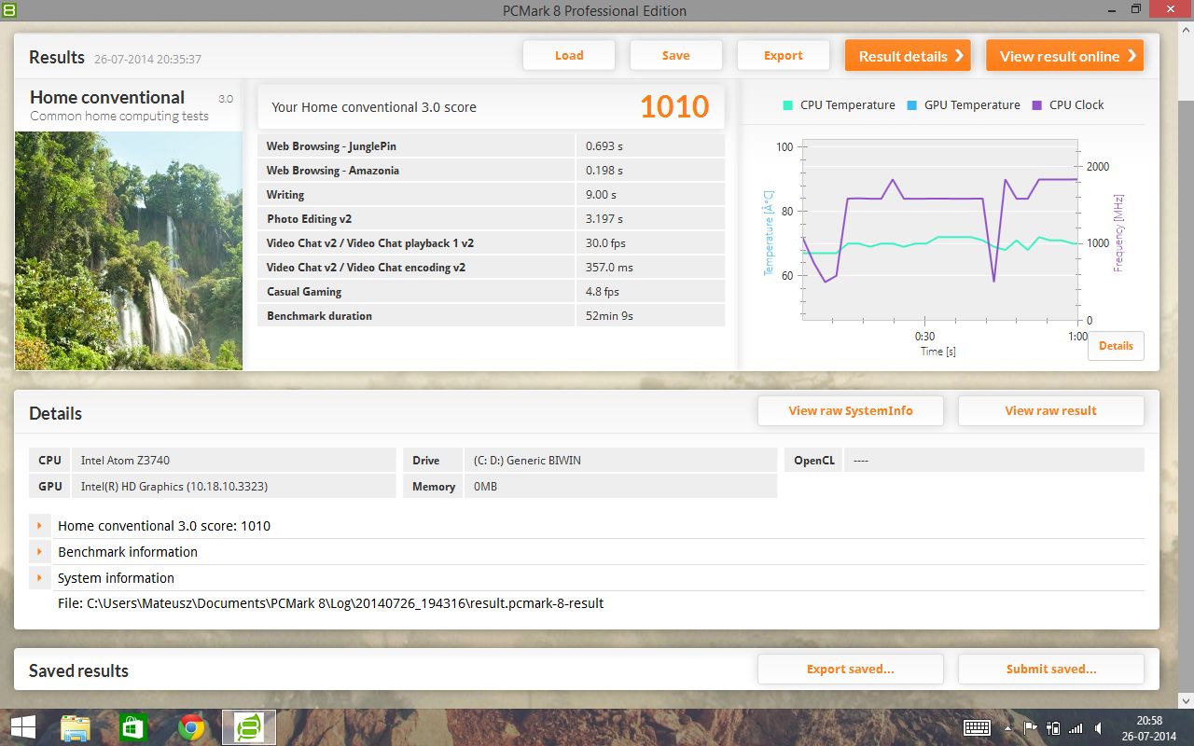
Task: Open the Windows Start button
Action: click(22, 727)
